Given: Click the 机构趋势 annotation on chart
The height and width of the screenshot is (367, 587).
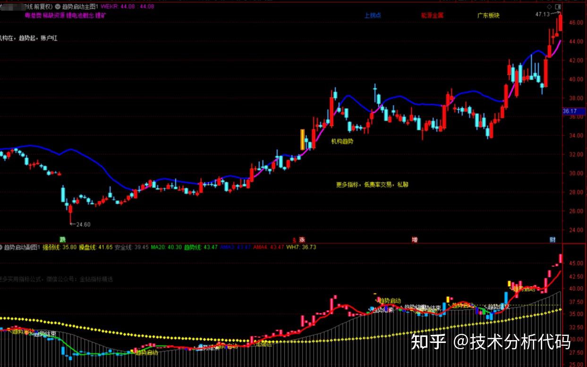Looking at the screenshot, I should [342, 141].
